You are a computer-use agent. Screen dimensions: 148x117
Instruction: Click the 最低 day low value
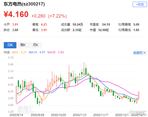pyautogui.click(x=44, y=30)
